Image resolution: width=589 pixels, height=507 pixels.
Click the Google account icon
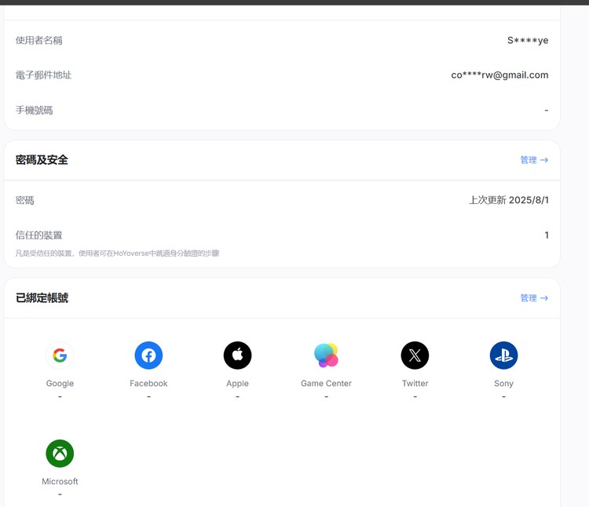pyautogui.click(x=60, y=356)
